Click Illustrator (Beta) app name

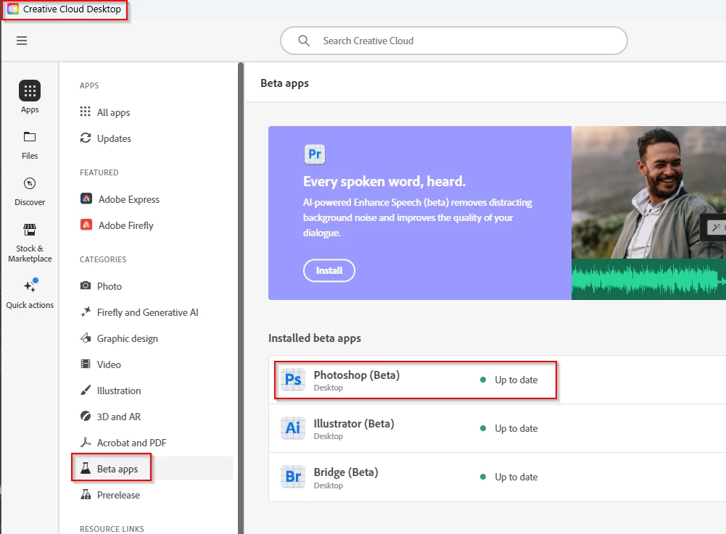(354, 423)
